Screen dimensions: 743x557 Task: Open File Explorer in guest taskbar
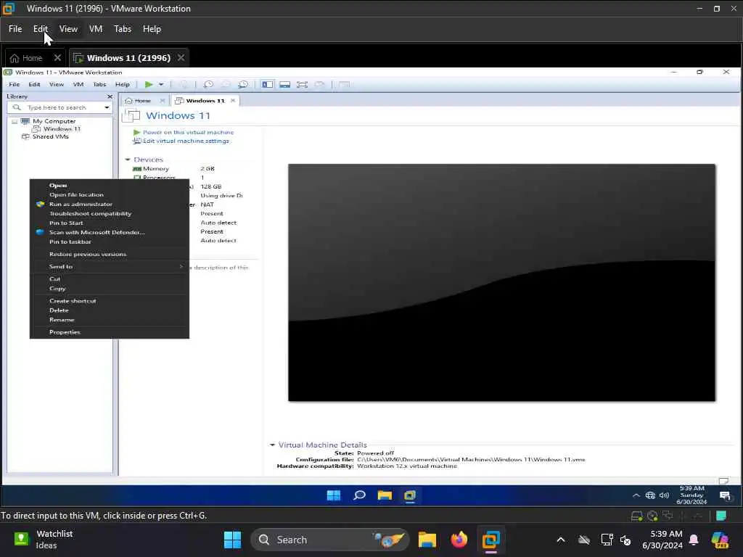coord(385,495)
